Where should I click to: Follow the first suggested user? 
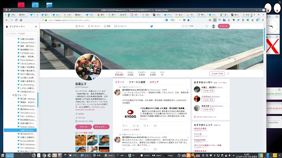[208, 91]
